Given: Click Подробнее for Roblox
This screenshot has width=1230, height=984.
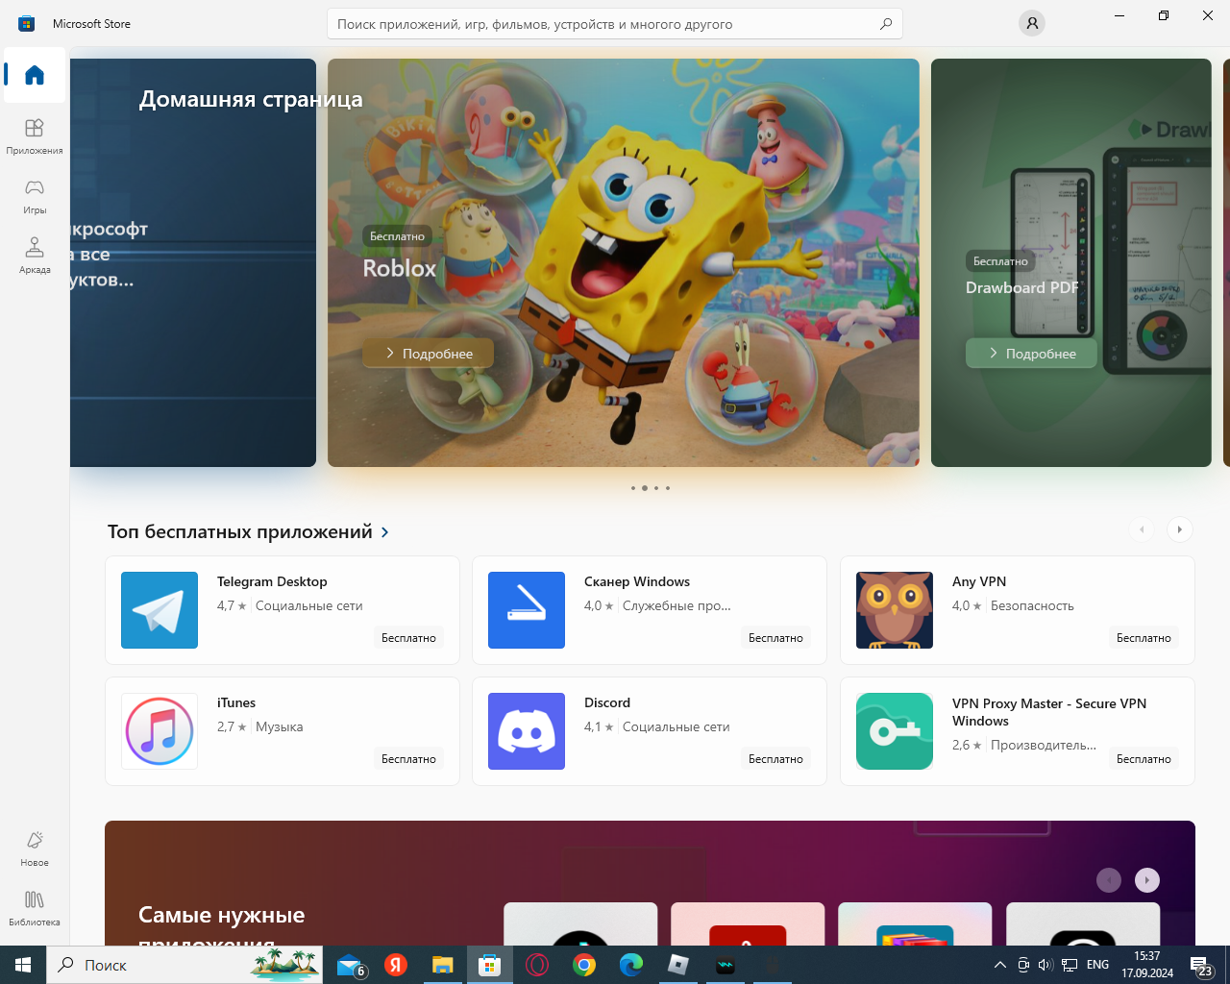Looking at the screenshot, I should coord(429,353).
